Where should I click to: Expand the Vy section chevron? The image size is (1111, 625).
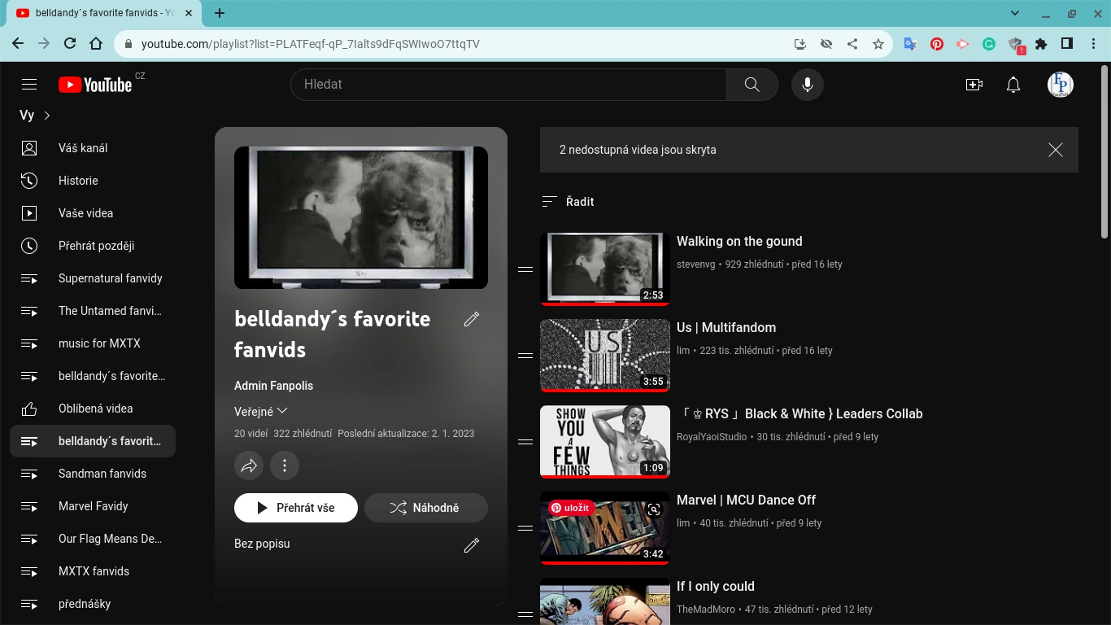coord(47,116)
